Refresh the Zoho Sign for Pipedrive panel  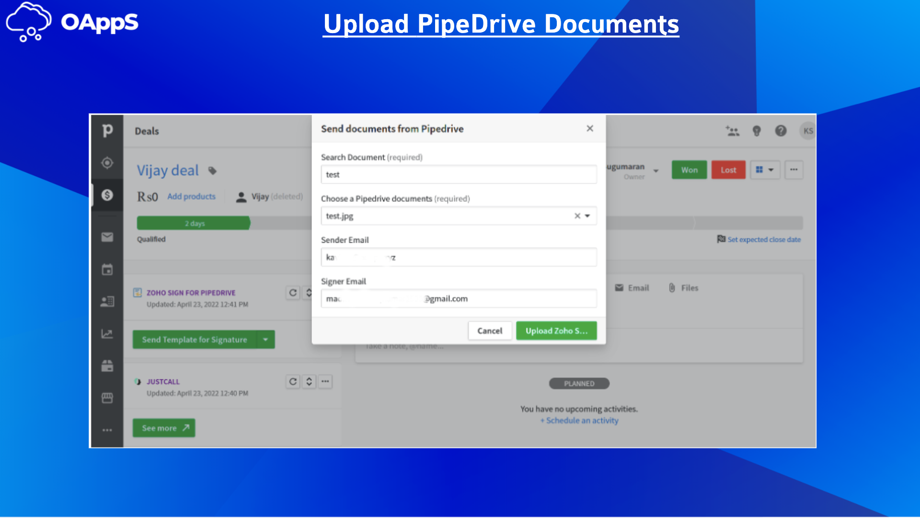click(293, 293)
